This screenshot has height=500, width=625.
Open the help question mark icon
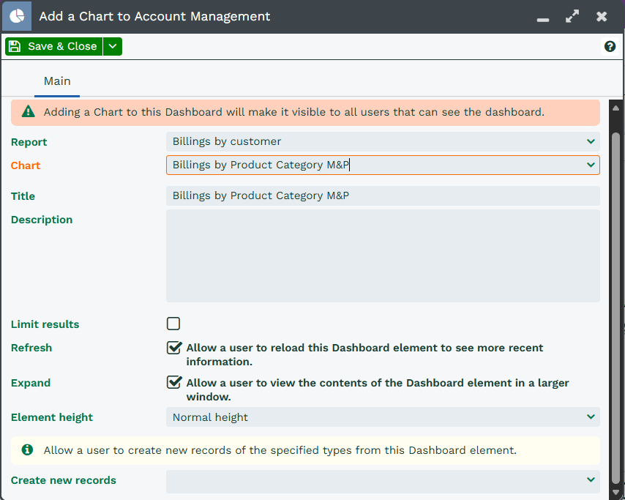[610, 46]
